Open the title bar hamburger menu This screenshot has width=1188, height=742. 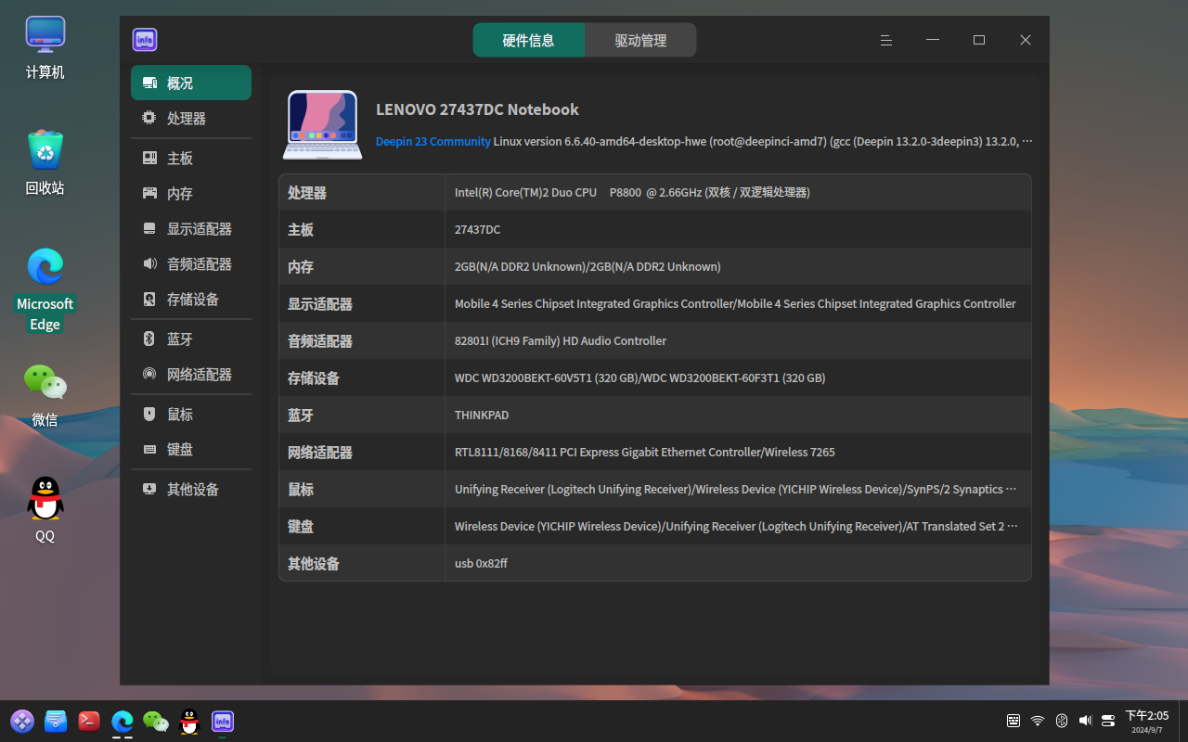pyautogui.click(x=886, y=40)
